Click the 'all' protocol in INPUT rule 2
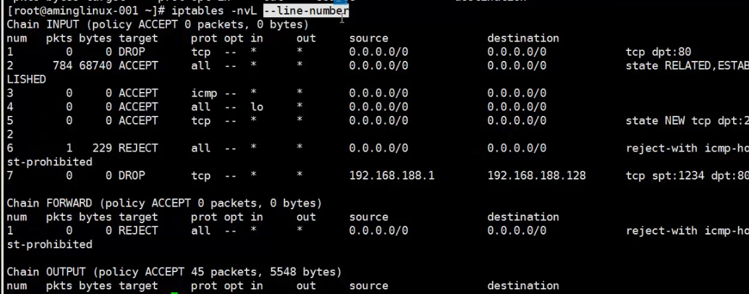This screenshot has height=294, width=749. [201, 66]
